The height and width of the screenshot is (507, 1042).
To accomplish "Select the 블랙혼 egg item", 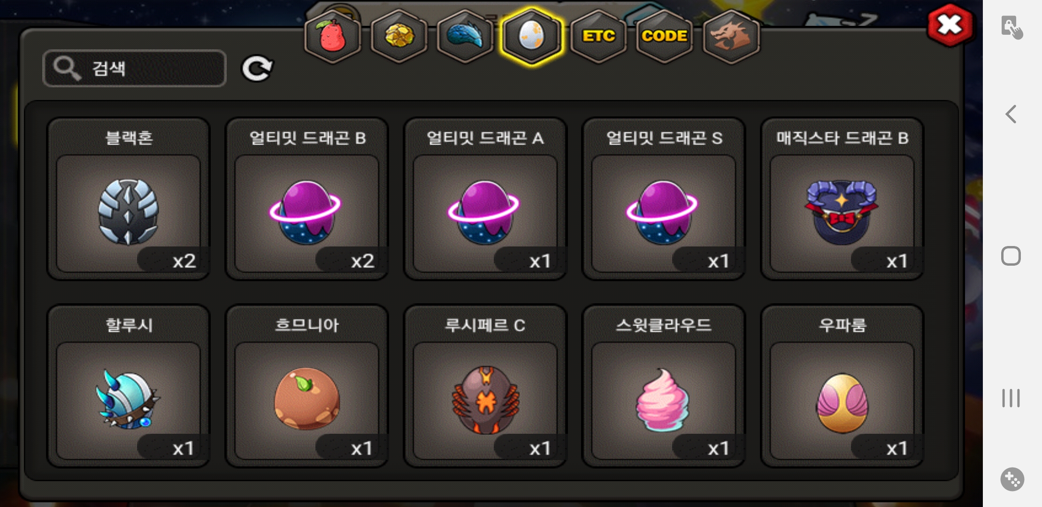I will point(128,199).
